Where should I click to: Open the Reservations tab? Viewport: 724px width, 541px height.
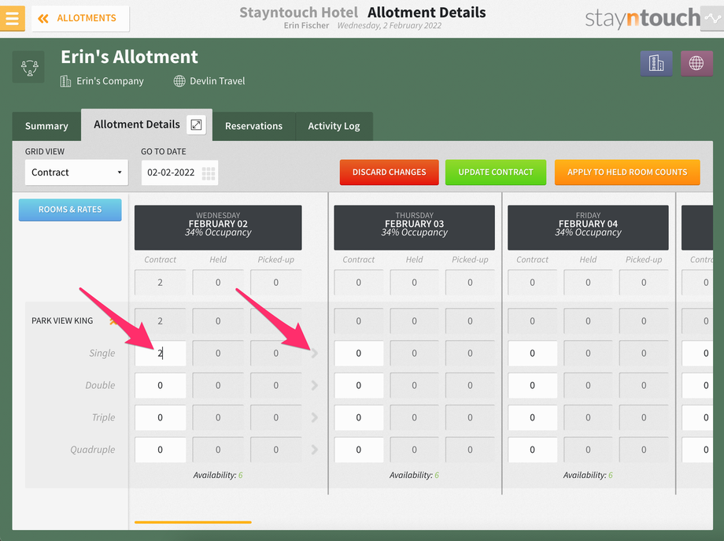253,126
